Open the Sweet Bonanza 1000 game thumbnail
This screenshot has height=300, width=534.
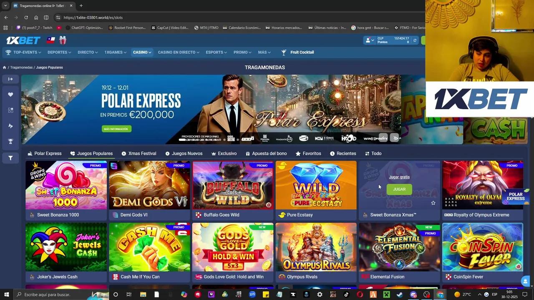[66, 185]
